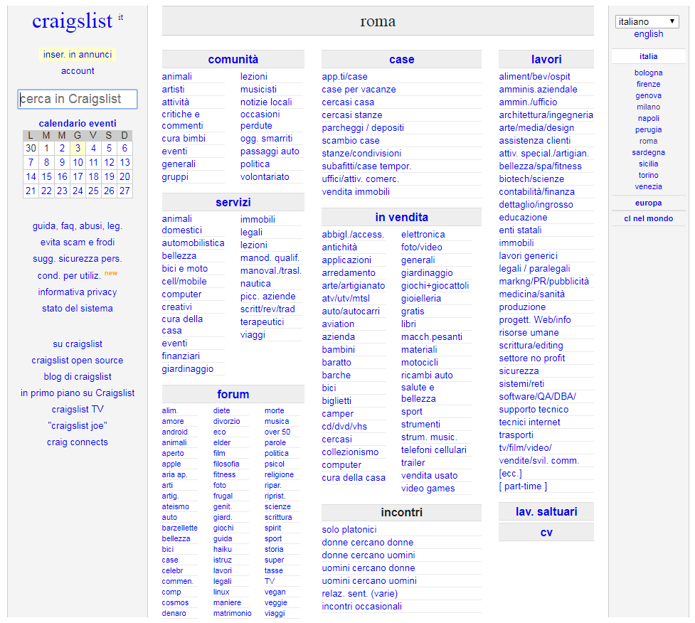Open 'solo platonici' personals link
The image size is (695, 623).
349,530
